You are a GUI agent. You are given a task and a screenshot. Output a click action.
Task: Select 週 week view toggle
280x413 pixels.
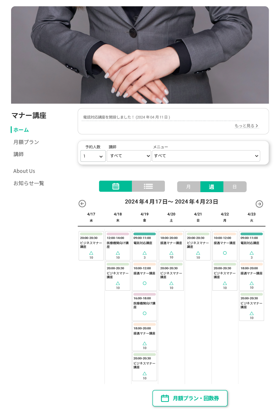click(x=212, y=187)
